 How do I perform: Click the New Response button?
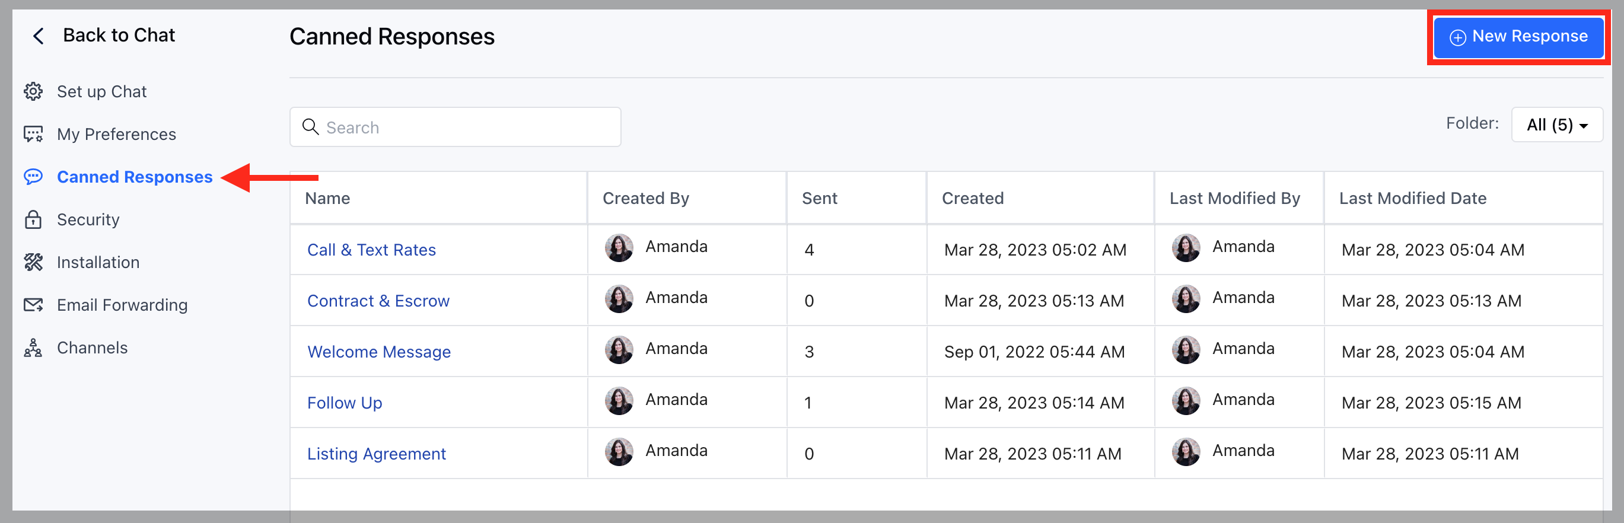pos(1518,37)
